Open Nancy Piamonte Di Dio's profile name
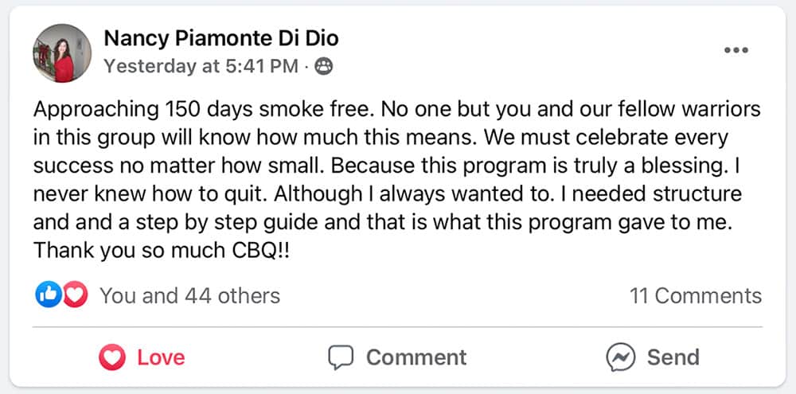 click(222, 38)
